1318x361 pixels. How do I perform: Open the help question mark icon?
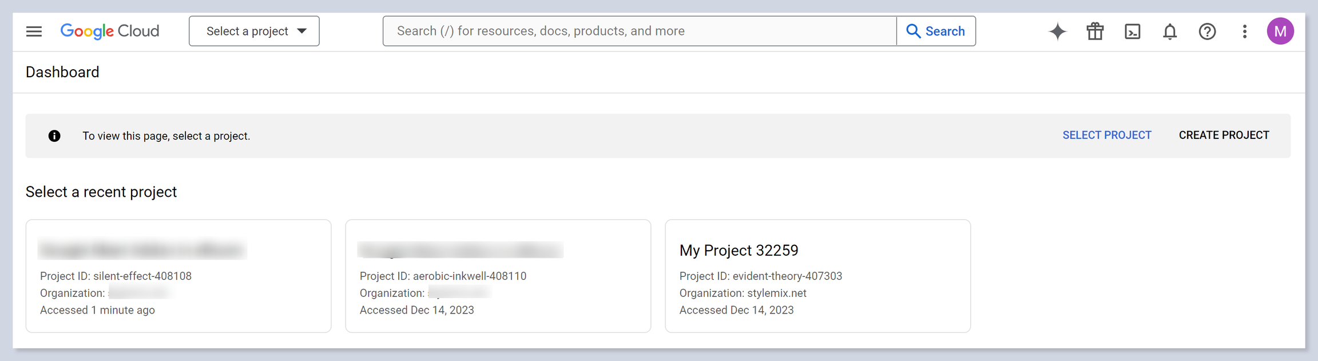1207,31
